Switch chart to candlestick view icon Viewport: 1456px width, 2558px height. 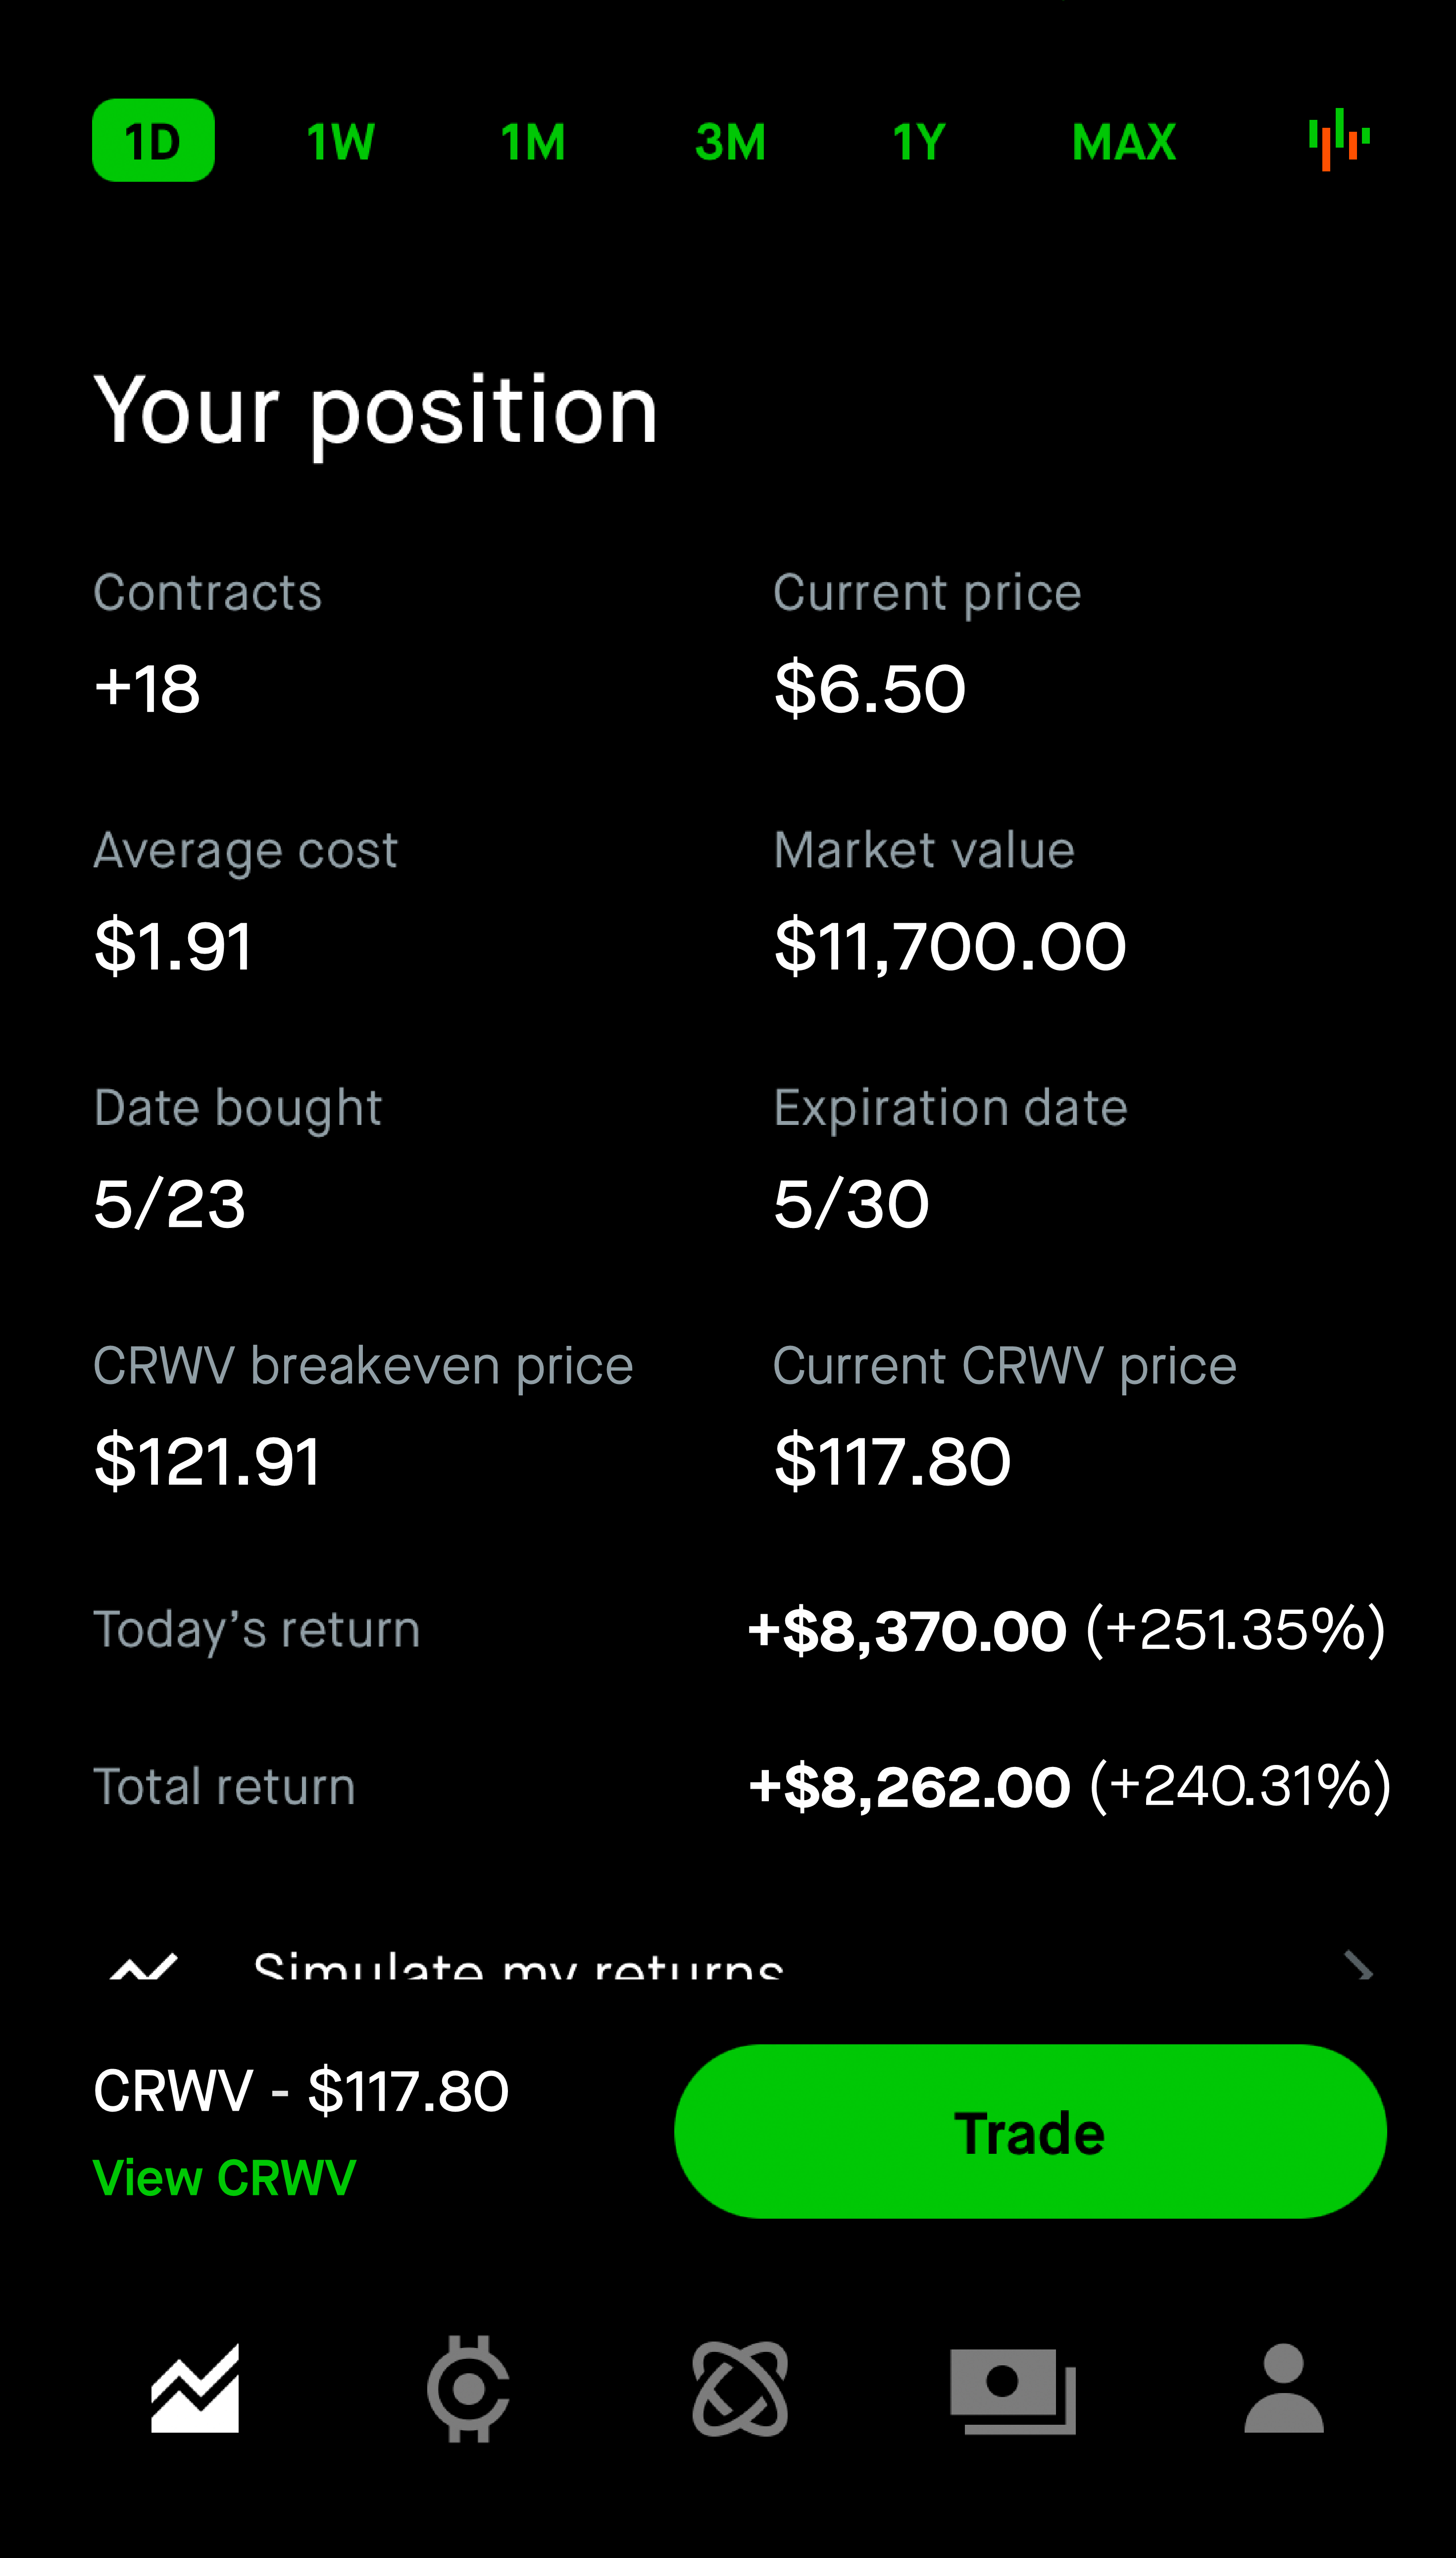[1339, 140]
